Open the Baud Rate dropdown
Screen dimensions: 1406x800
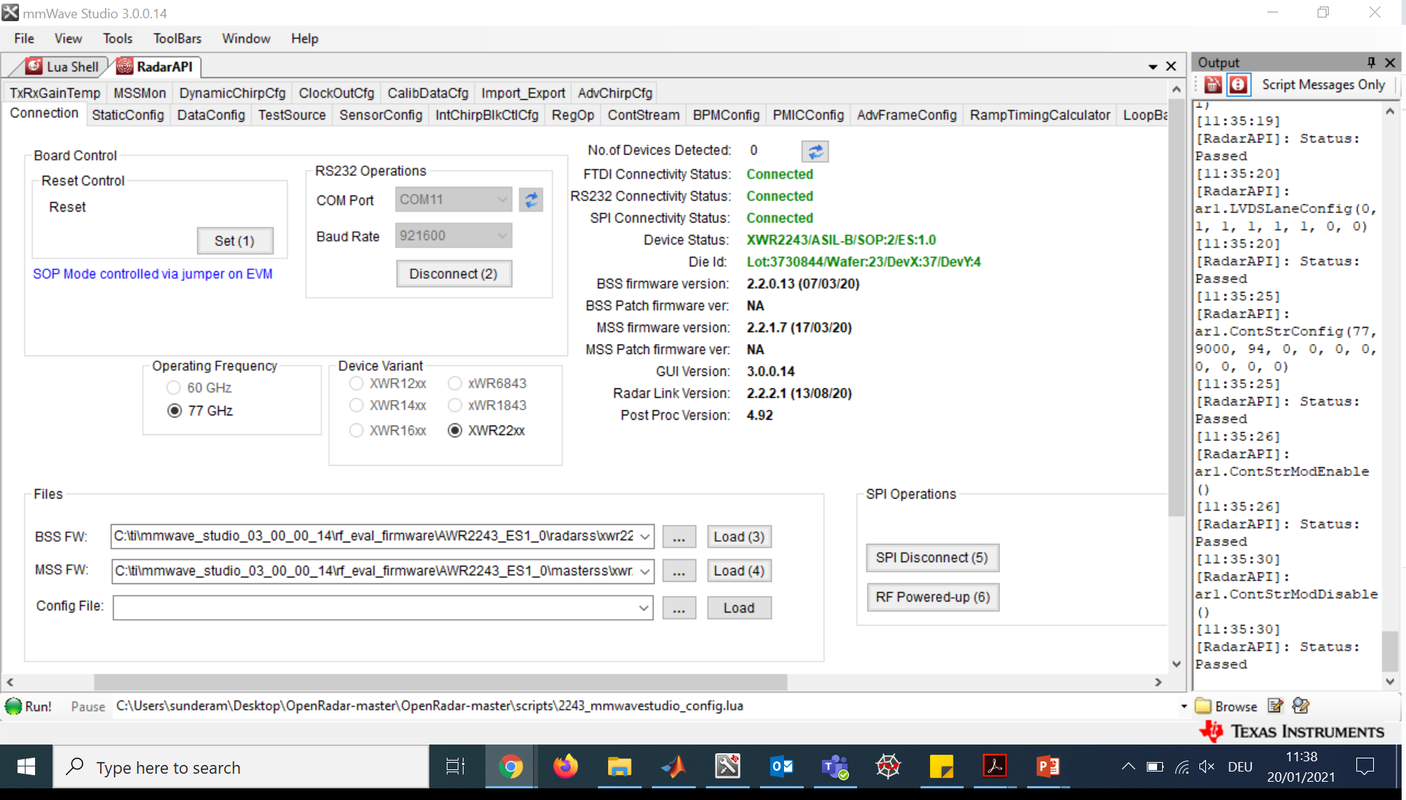(502, 236)
